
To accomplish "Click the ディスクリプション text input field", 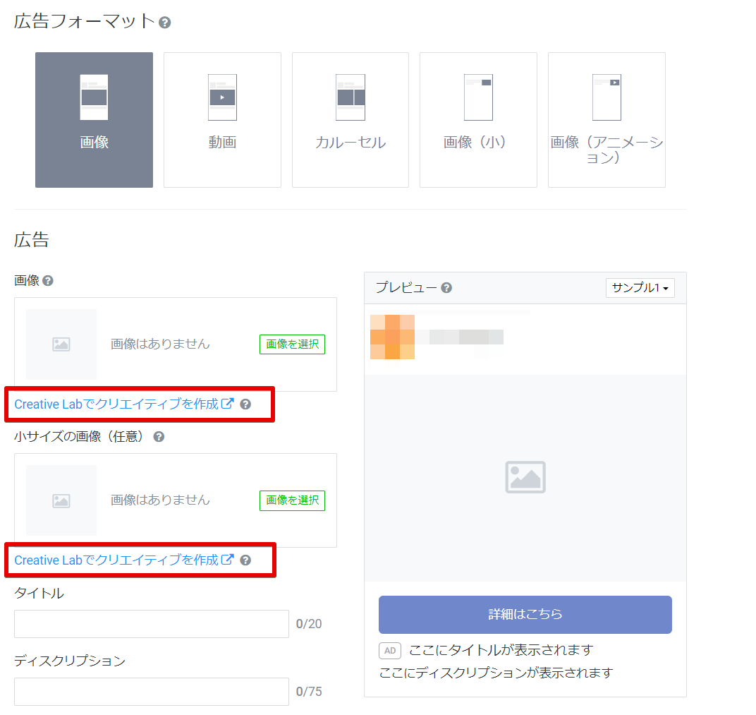I will point(152,692).
